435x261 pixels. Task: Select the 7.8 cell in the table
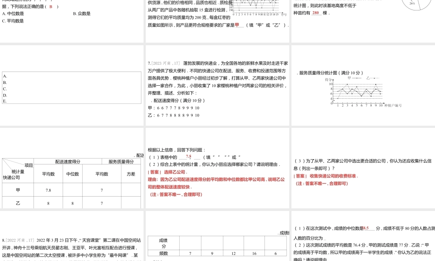49,190
